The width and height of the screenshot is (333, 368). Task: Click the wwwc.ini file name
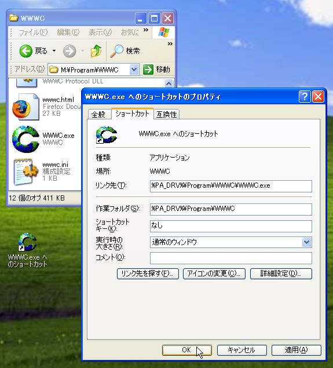(x=56, y=165)
